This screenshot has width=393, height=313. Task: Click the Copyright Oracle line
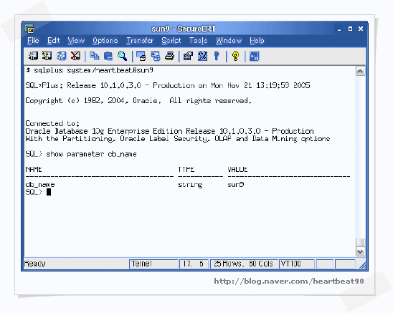[138, 101]
